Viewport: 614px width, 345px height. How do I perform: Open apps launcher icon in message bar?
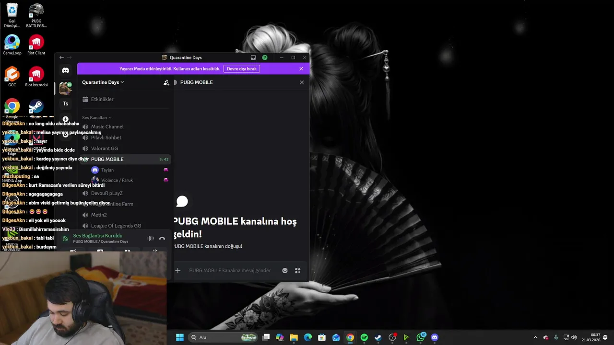[298, 271]
